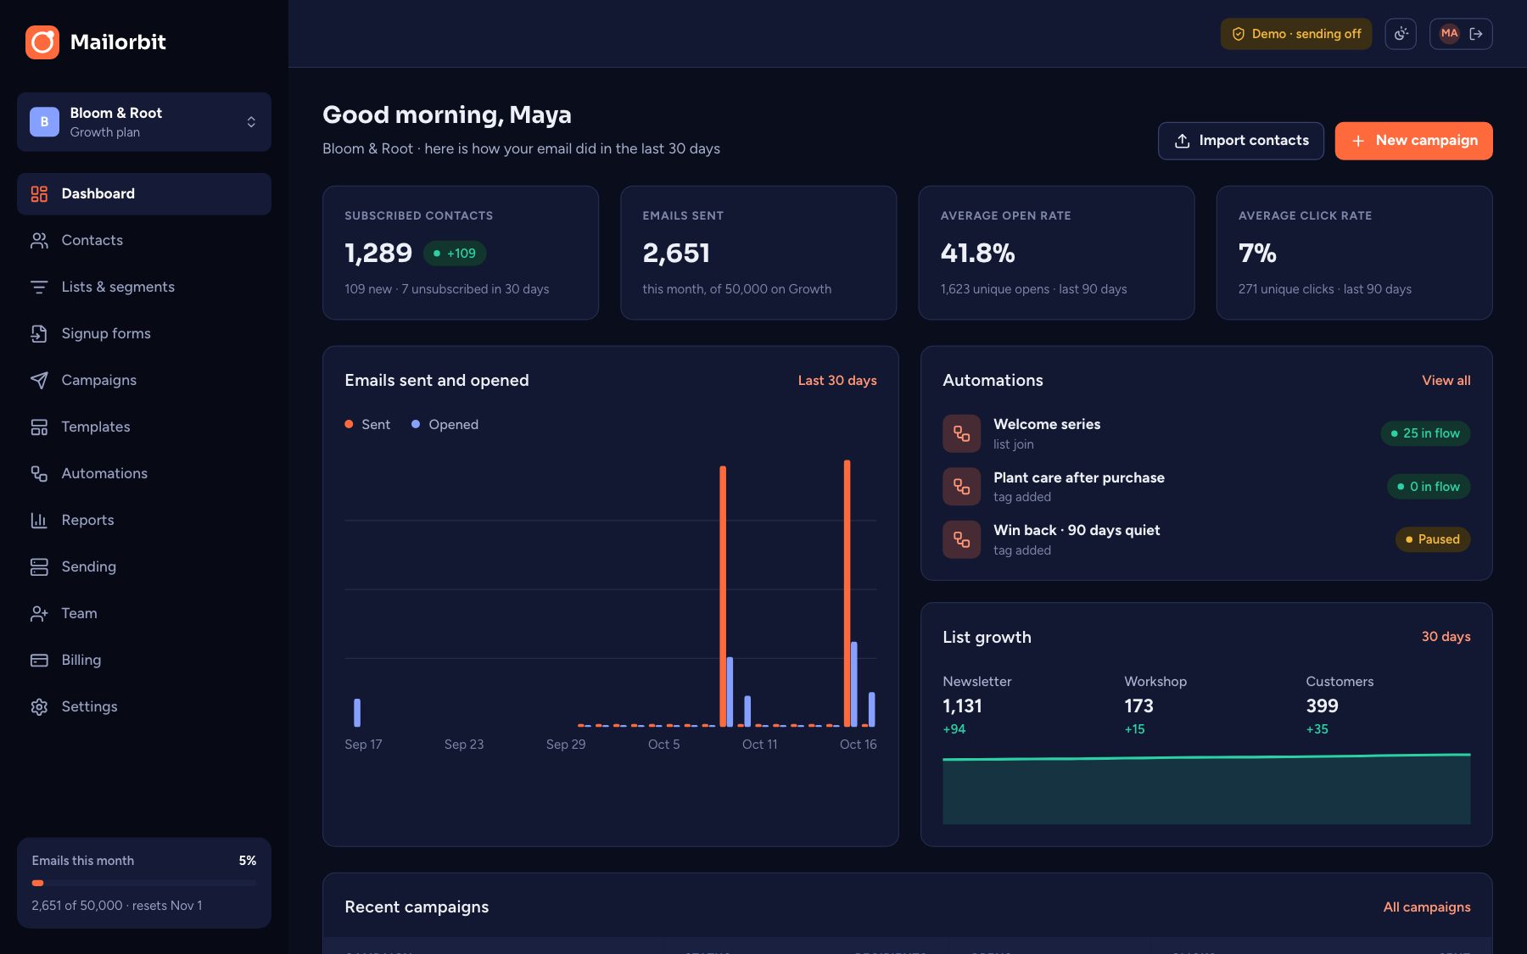The width and height of the screenshot is (1527, 954).
Task: Click the Sending server icon
Action: pyautogui.click(x=39, y=567)
